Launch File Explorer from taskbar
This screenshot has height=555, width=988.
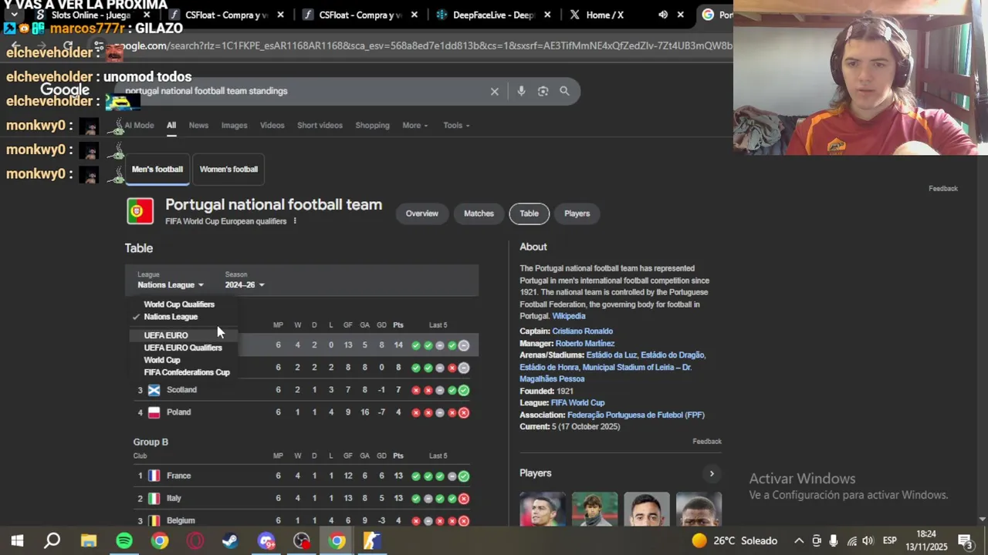[x=89, y=541]
